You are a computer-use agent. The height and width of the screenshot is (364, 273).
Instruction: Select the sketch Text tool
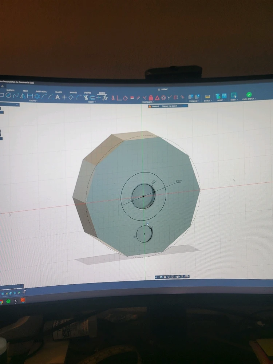point(58,97)
